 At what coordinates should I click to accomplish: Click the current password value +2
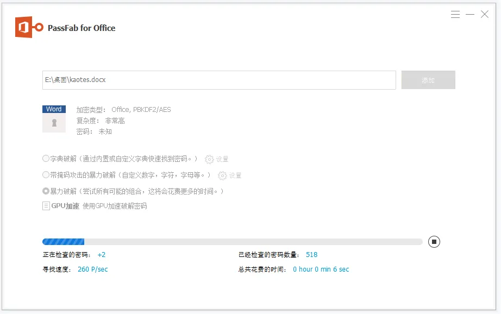[101, 255]
